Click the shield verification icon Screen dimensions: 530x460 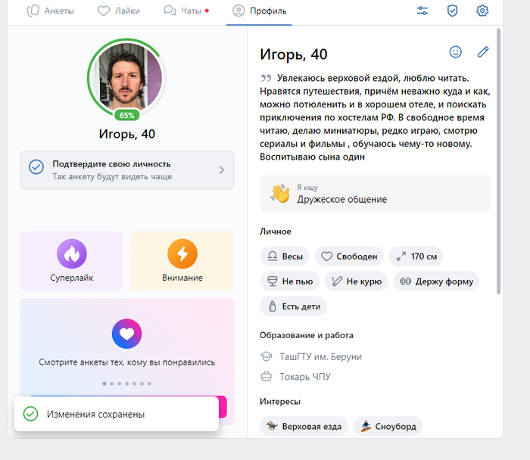pos(452,11)
